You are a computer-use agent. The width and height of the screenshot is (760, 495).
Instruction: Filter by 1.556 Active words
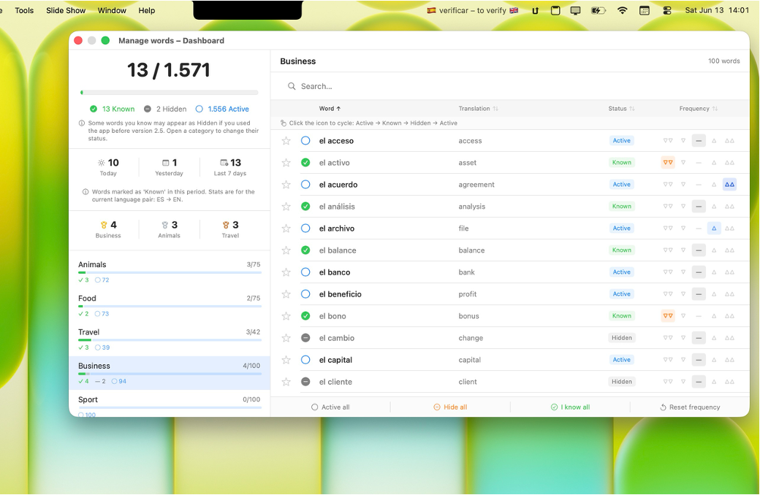[222, 109]
